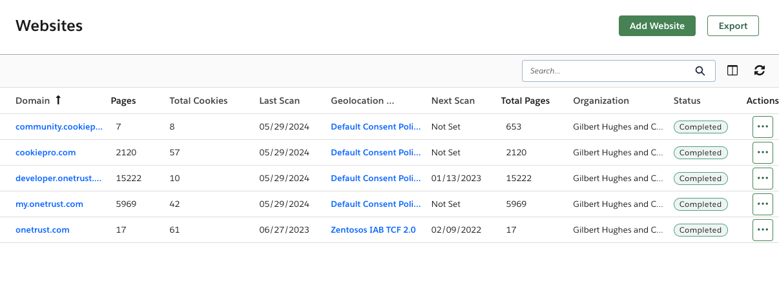
Task: Click the refresh table icon
Action: tap(760, 71)
